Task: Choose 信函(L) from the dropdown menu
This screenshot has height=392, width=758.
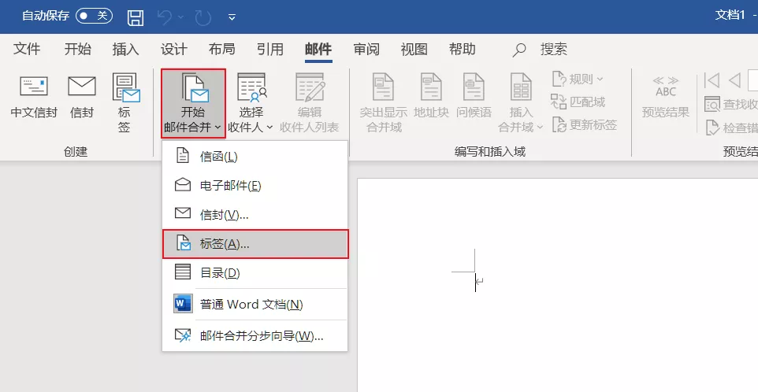Action: point(255,157)
